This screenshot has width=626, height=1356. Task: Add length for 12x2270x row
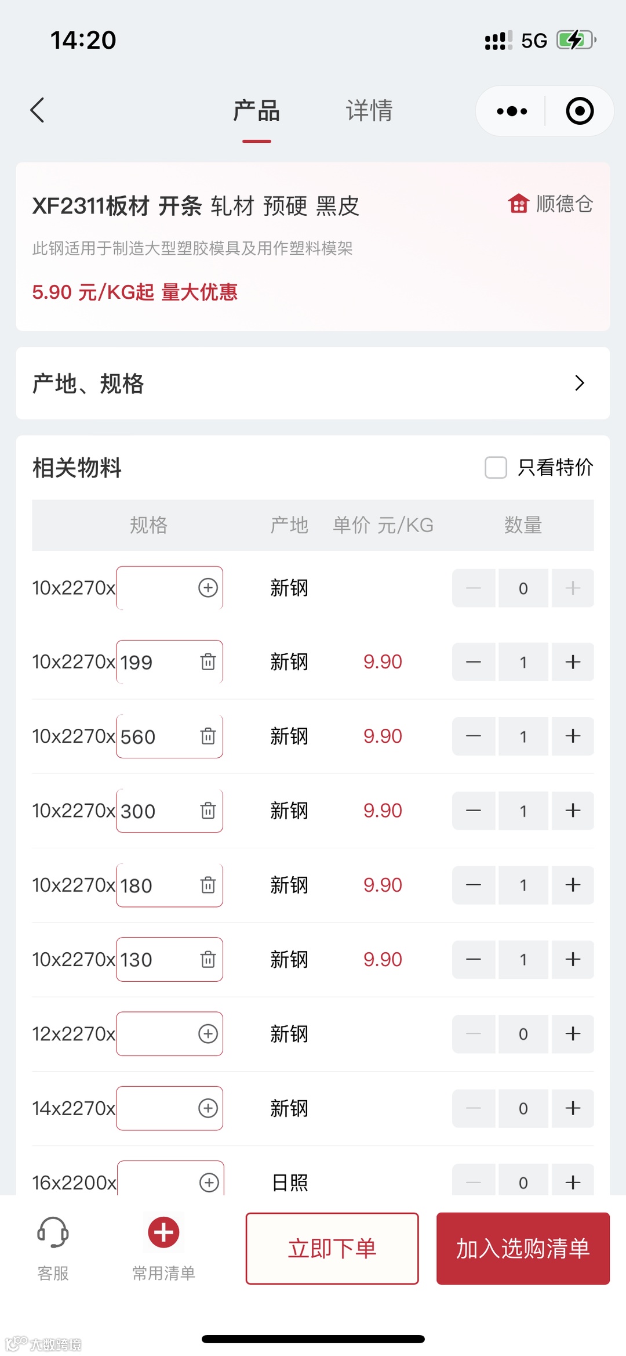[x=208, y=1033]
